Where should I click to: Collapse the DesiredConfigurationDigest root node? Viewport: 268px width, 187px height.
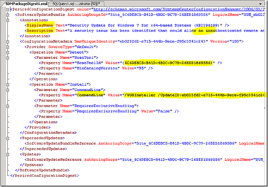point(7,9)
